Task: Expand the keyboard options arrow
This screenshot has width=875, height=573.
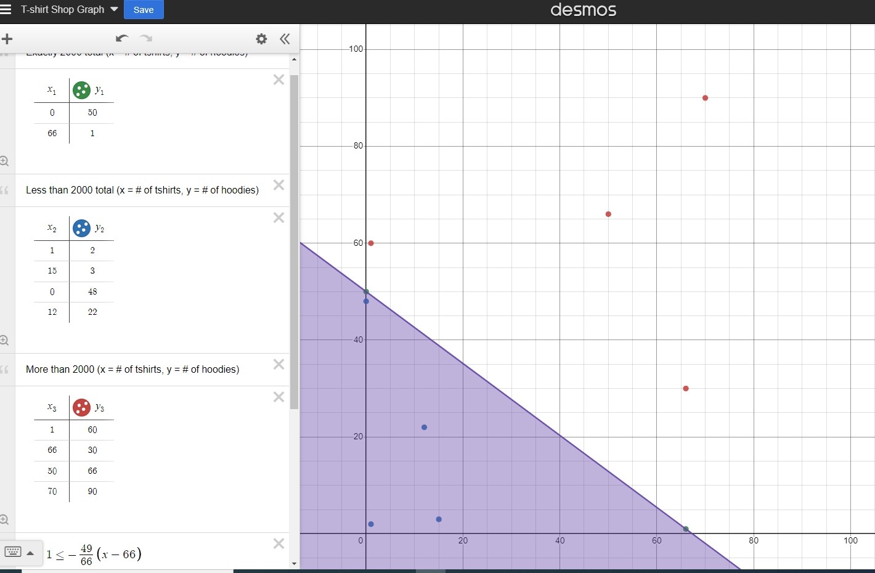Action: coord(30,553)
